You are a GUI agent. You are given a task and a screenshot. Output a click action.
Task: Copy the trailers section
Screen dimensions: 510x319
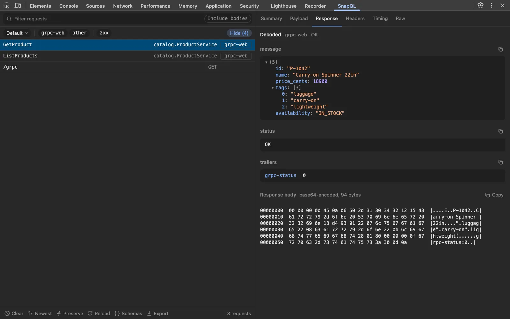coord(500,162)
